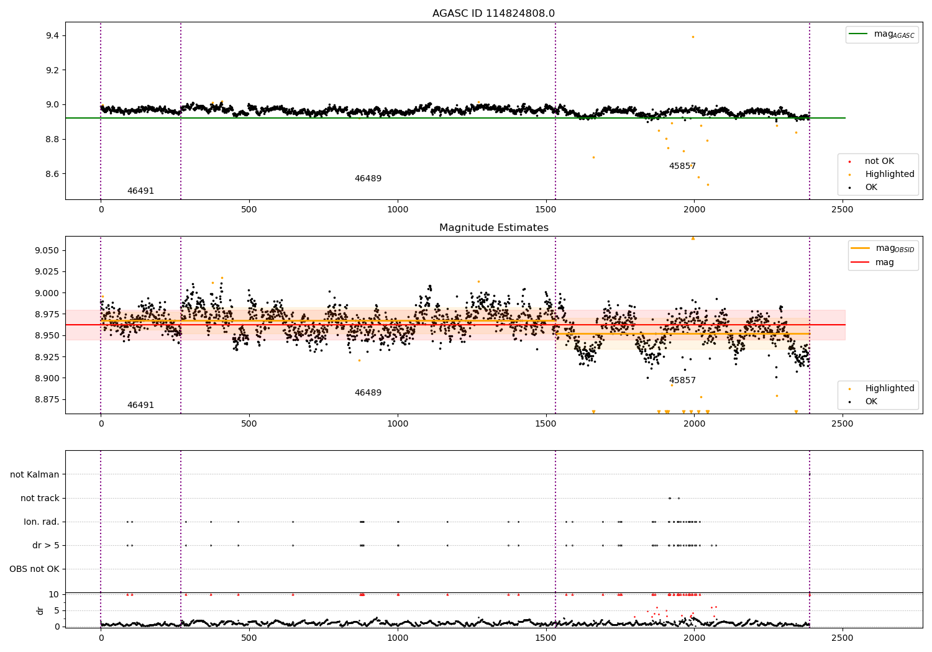Click the plot title AGASC ID 114824808.0
Screen dimensions: 932x652
tap(493, 14)
